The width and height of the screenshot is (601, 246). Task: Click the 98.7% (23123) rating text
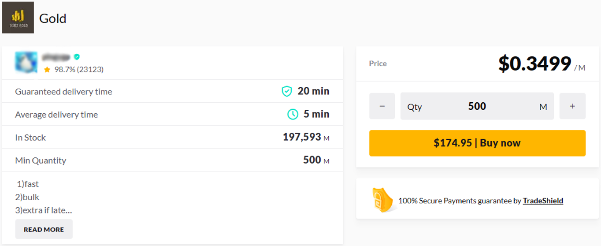click(79, 70)
